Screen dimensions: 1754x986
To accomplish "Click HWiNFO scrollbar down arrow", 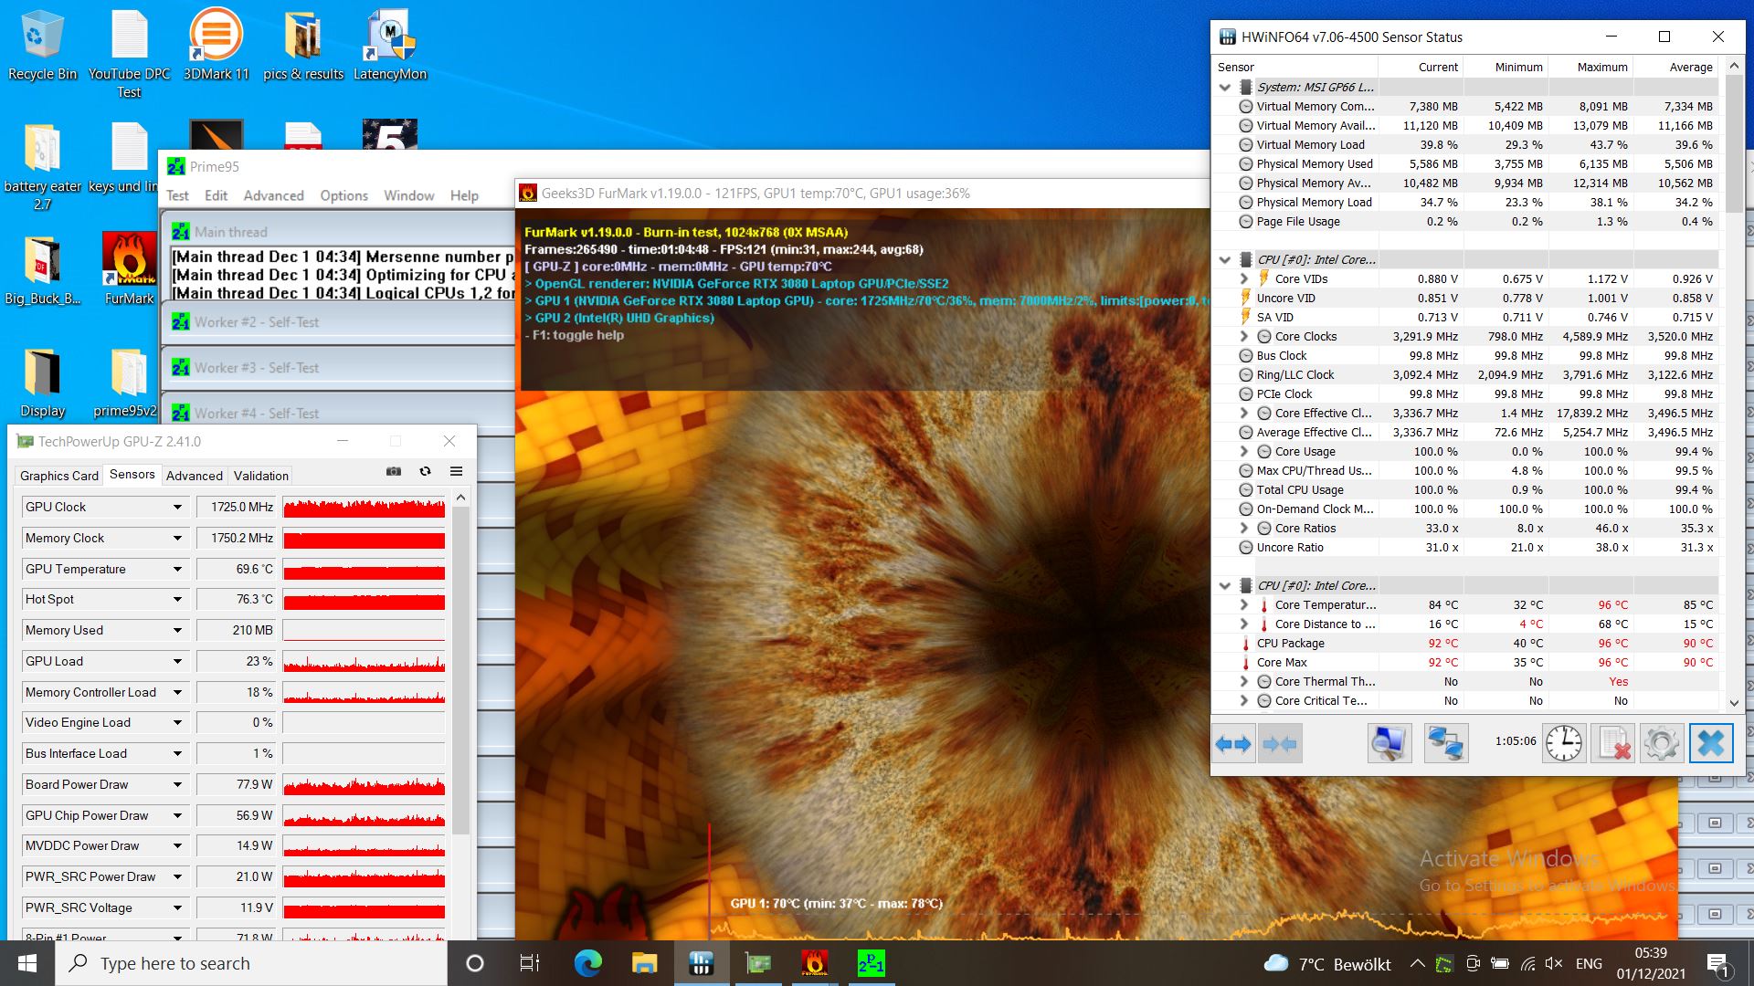I will pos(1734,702).
